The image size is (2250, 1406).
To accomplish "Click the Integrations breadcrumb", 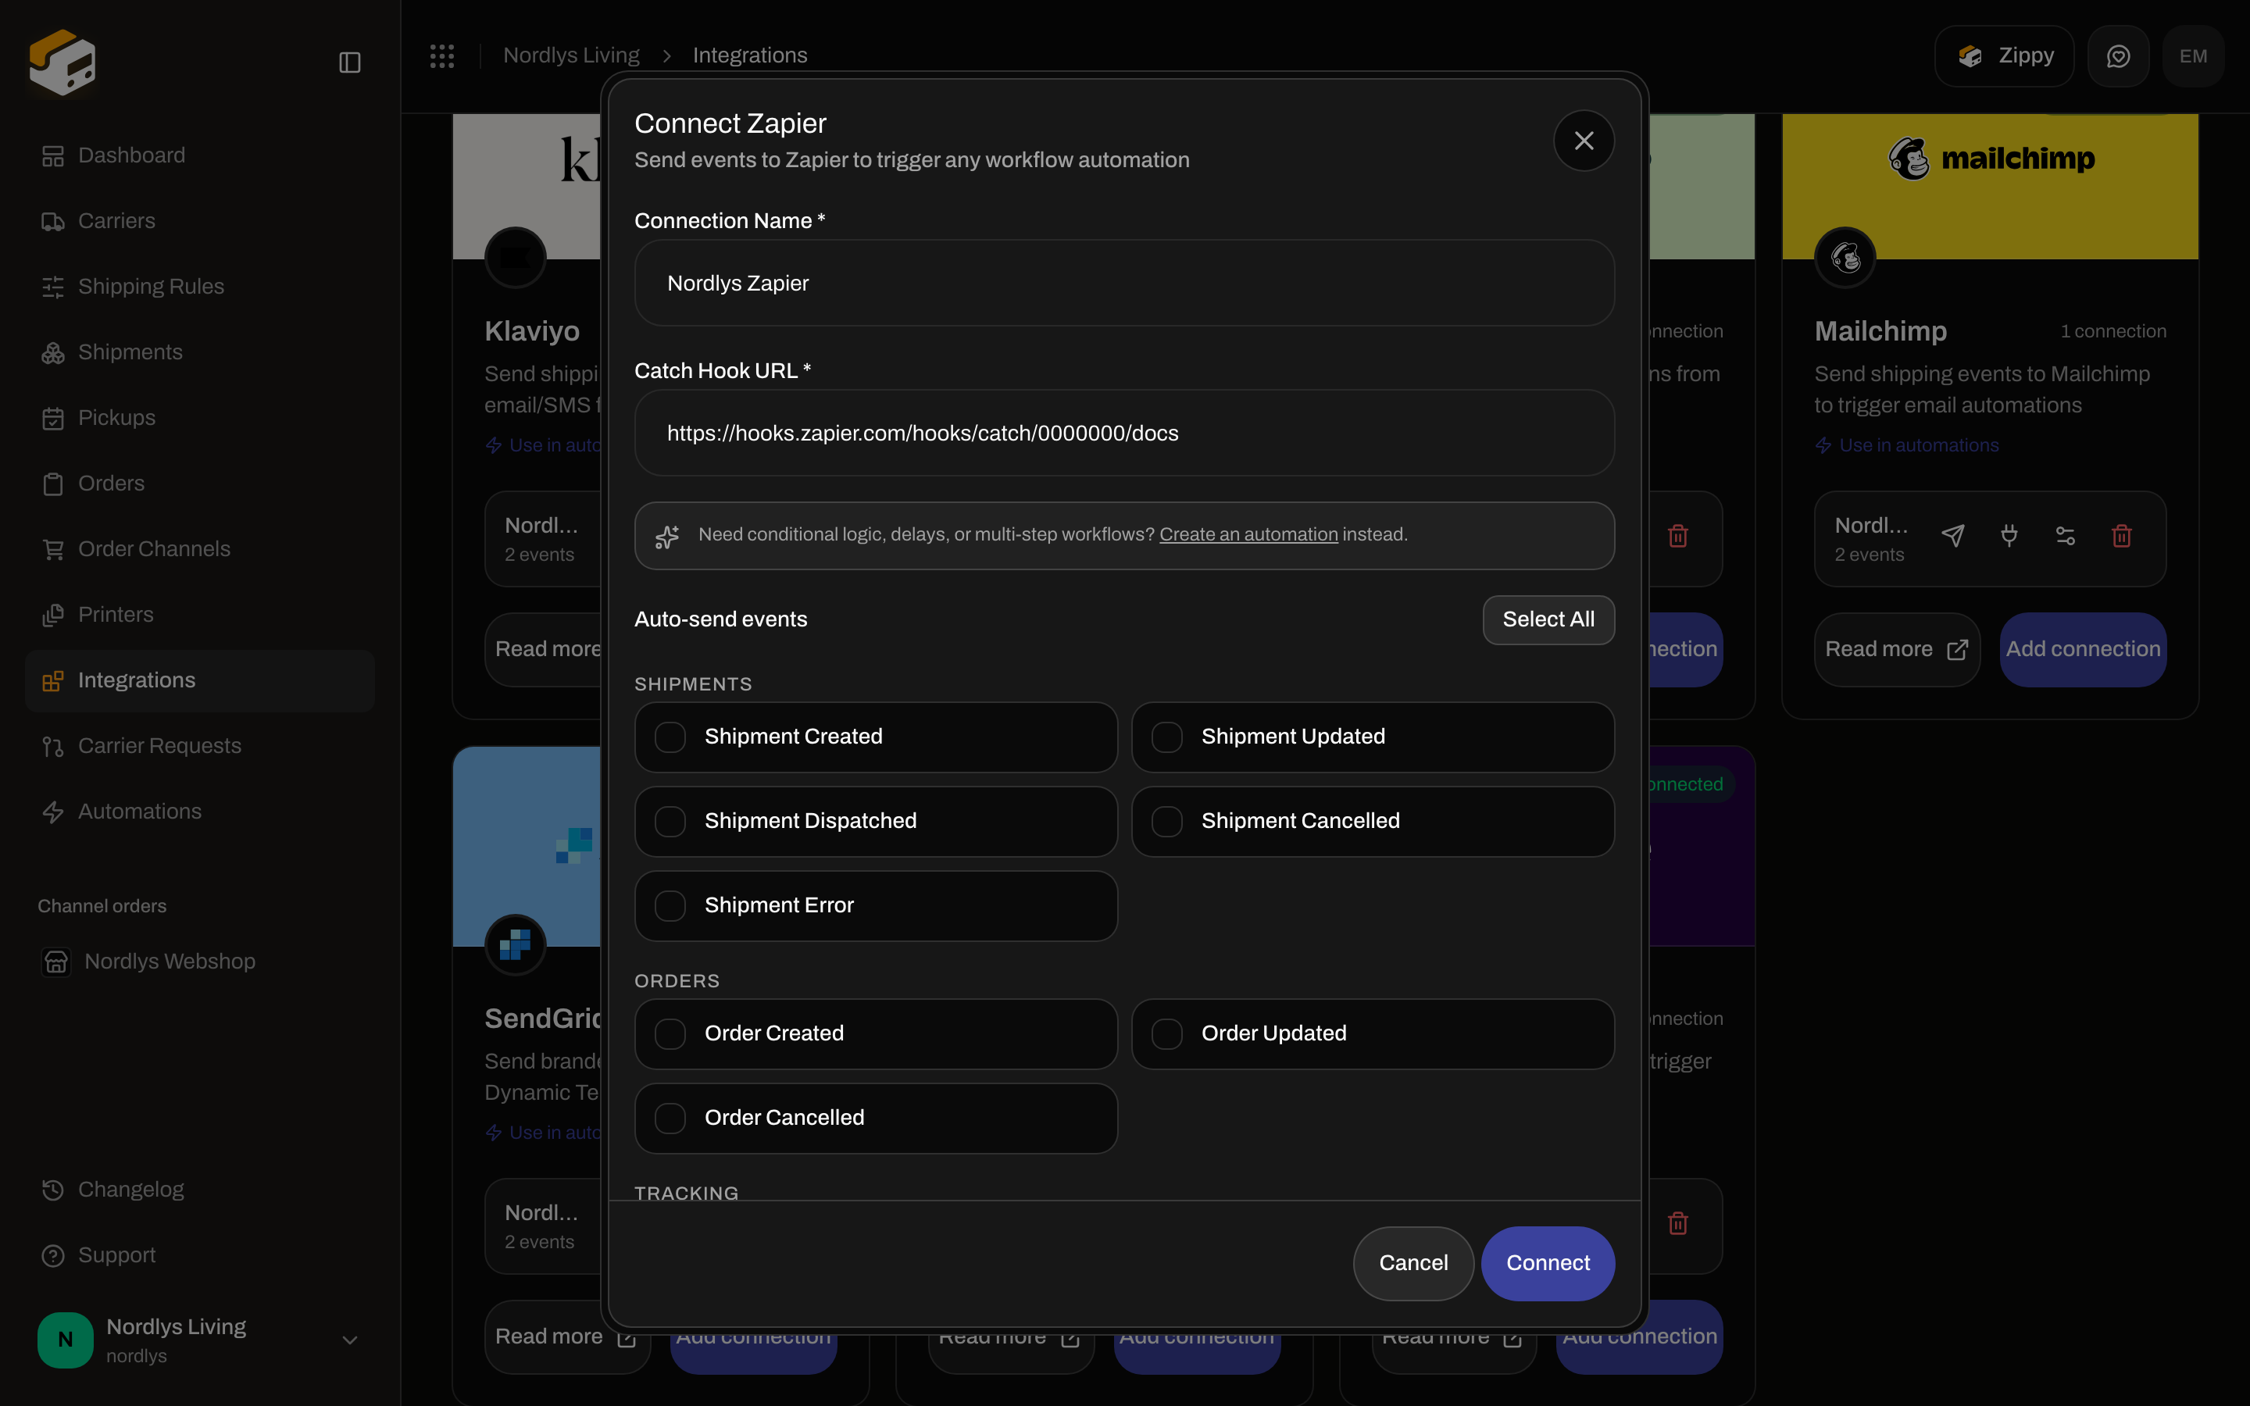I will (749, 55).
